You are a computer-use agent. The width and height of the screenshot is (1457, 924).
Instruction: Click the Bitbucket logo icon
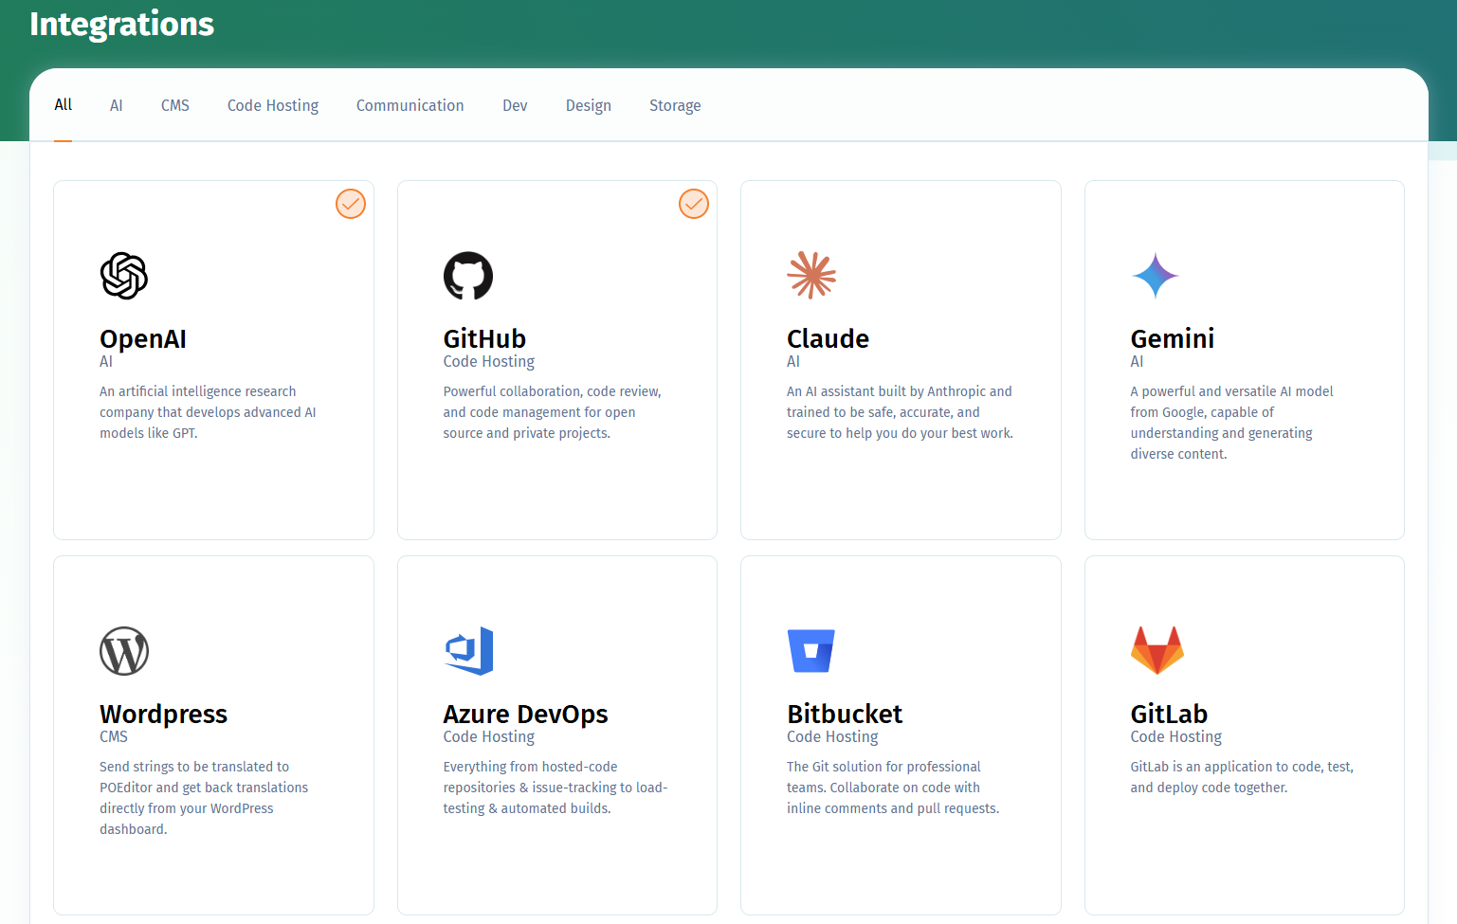tap(811, 651)
